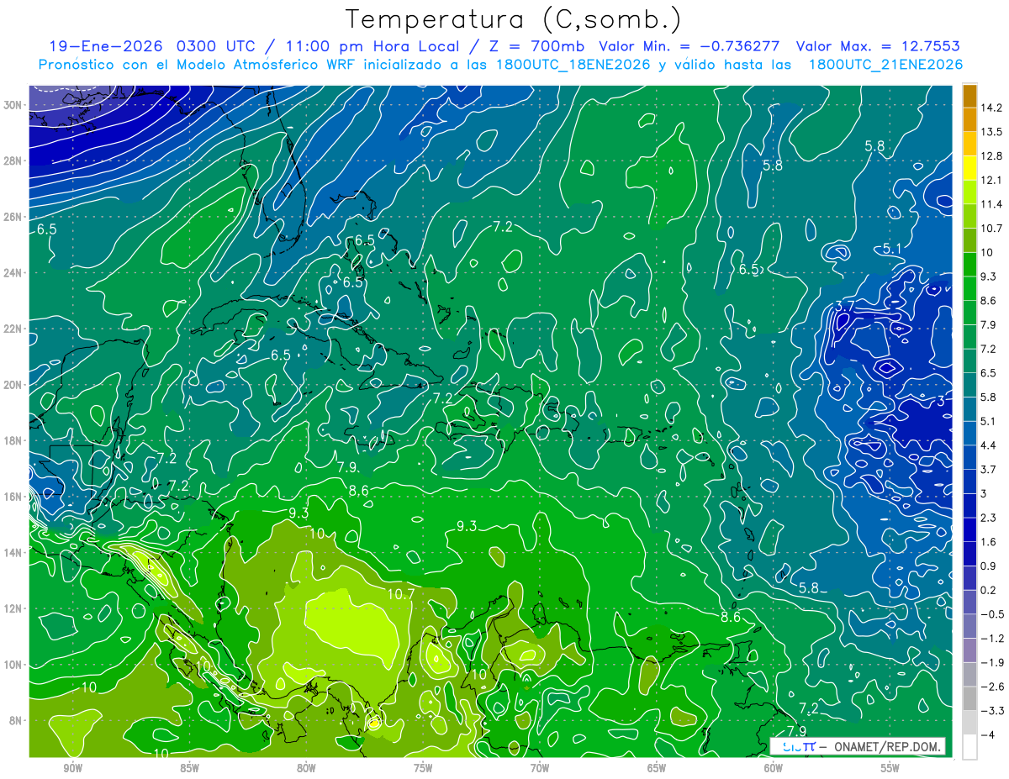The width and height of the screenshot is (1009, 779).
Task: Click the latitude axis label '16N'
Action: (14, 497)
